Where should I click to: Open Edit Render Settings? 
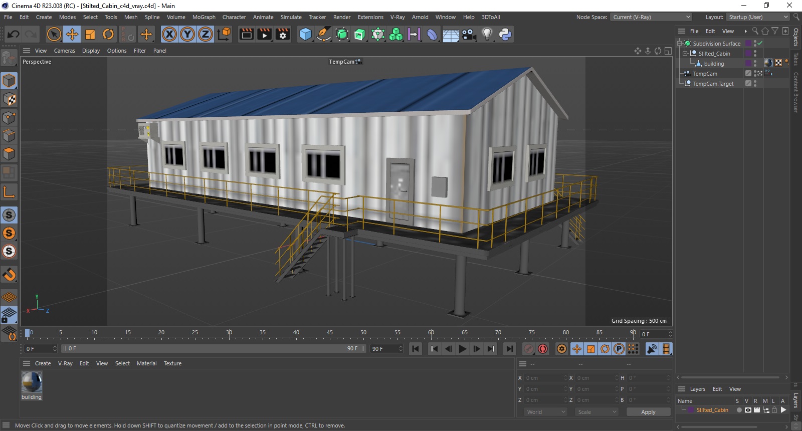point(283,34)
